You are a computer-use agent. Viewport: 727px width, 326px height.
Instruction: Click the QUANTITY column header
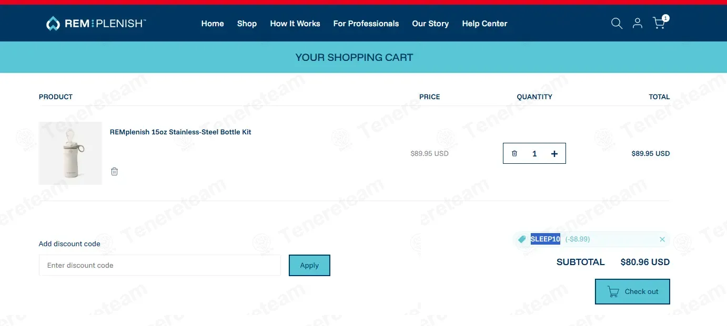point(534,97)
